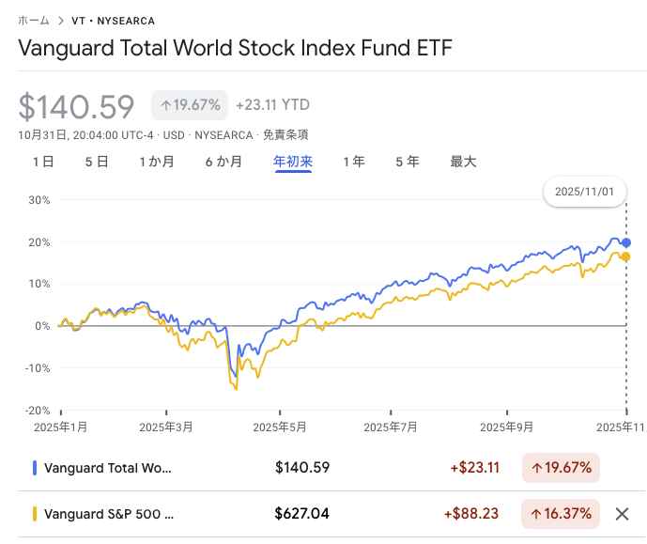Show the 1年 chart range
Image resolution: width=647 pixels, height=544 pixels.
tap(354, 162)
